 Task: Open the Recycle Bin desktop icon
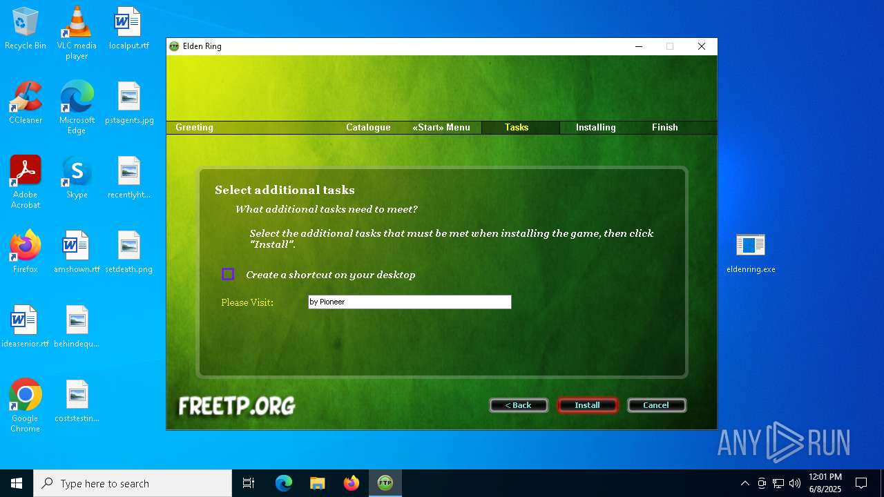pyautogui.click(x=26, y=28)
